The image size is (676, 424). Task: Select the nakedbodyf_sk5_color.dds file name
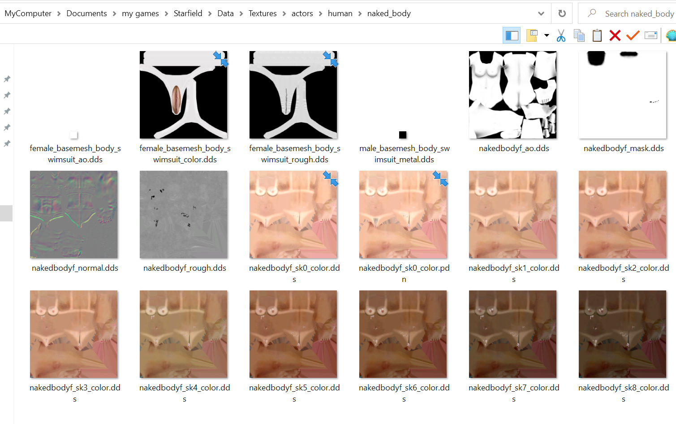294,393
